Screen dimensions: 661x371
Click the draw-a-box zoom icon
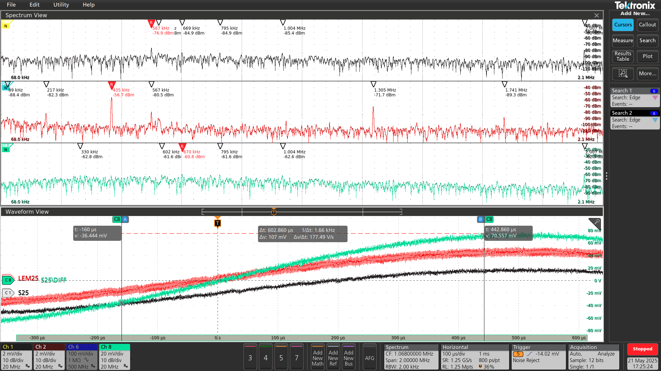[622, 74]
